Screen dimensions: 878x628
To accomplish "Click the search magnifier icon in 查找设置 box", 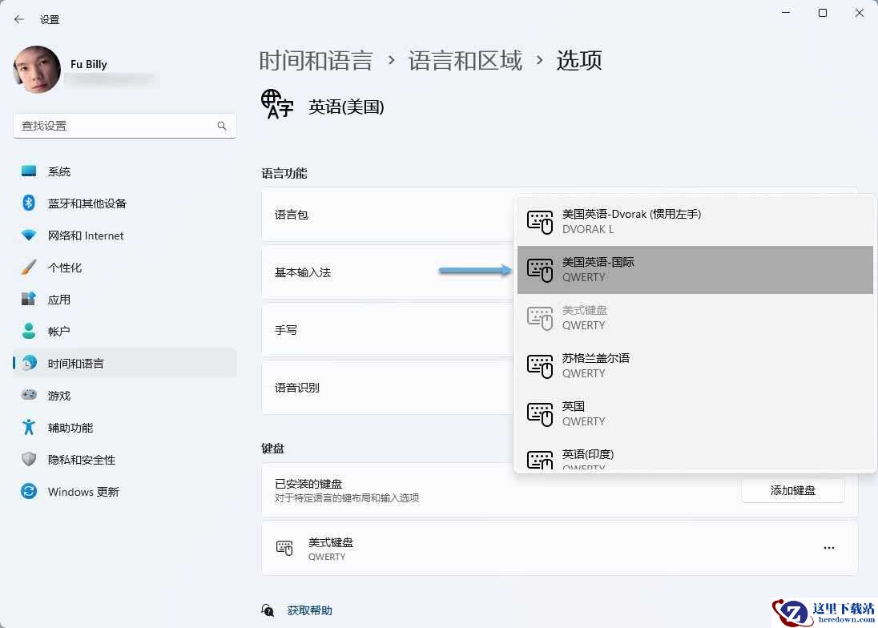I will click(222, 126).
